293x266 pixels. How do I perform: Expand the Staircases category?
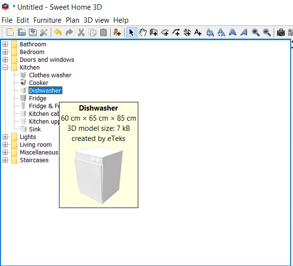pyautogui.click(x=5, y=160)
